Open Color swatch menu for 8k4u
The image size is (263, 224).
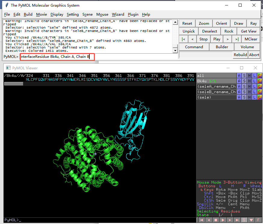[x=259, y=81]
